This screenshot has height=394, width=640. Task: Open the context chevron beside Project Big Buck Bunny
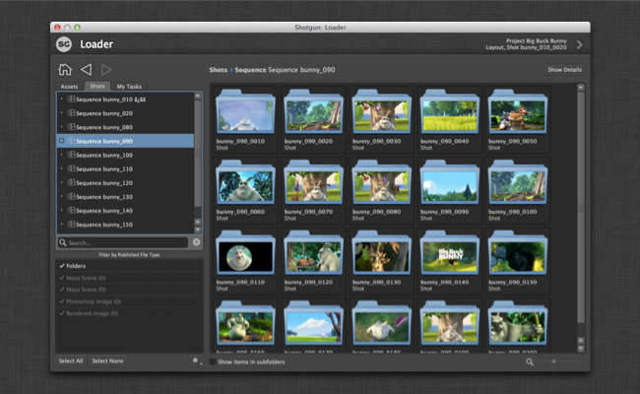pyautogui.click(x=579, y=44)
